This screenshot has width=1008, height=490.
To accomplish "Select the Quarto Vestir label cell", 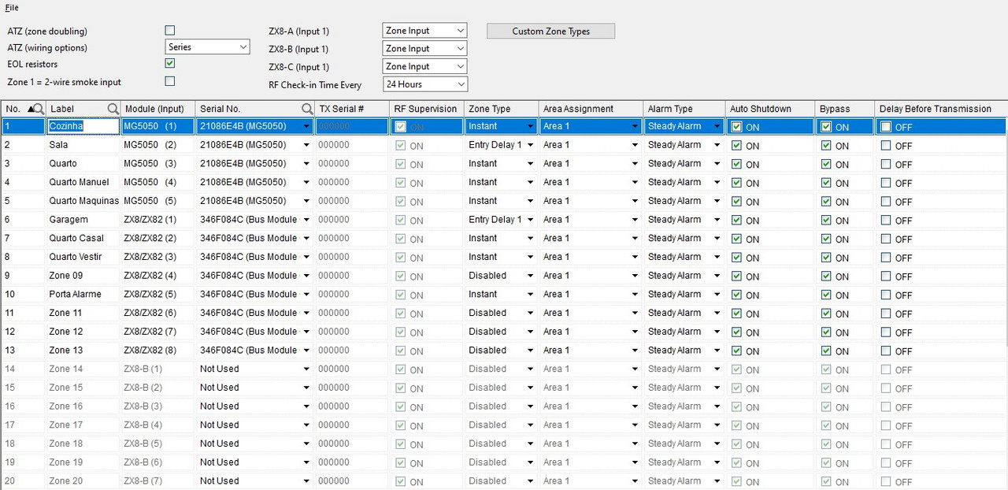I will coord(83,257).
